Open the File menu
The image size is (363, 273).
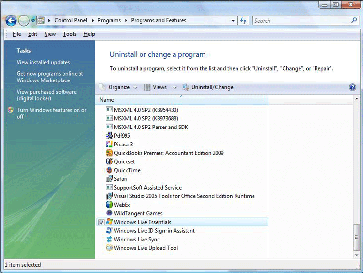(16, 34)
